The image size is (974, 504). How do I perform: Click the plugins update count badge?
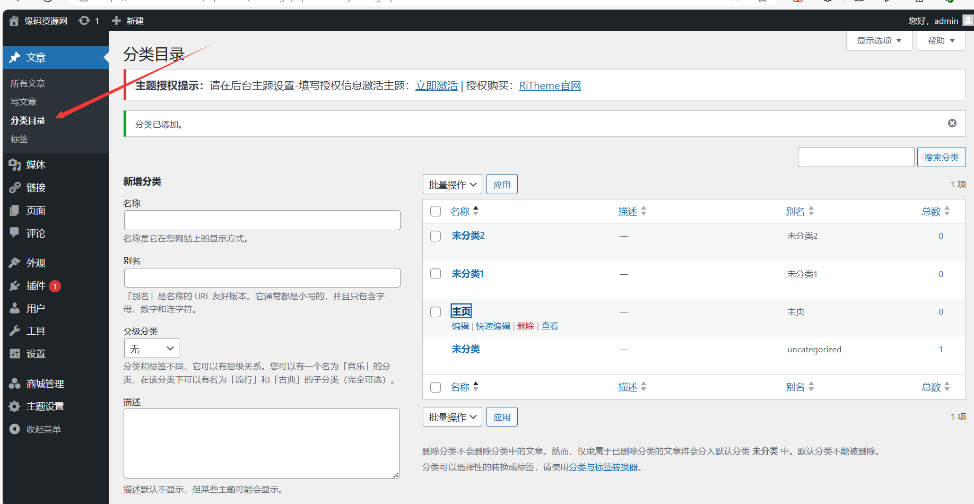click(55, 286)
